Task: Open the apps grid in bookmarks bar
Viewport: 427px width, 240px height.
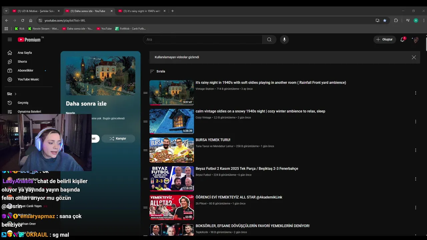Action: pyautogui.click(x=6, y=29)
